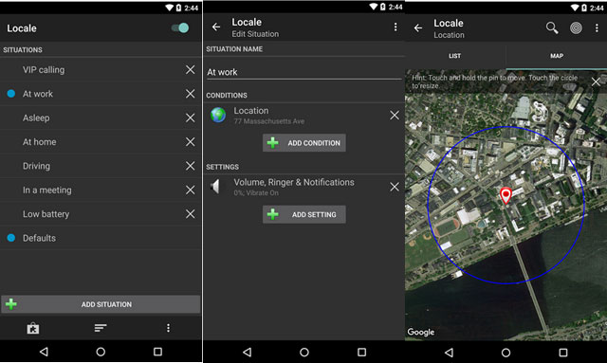The width and height of the screenshot is (607, 363).
Task: Android back button on first screen
Action: click(x=44, y=352)
